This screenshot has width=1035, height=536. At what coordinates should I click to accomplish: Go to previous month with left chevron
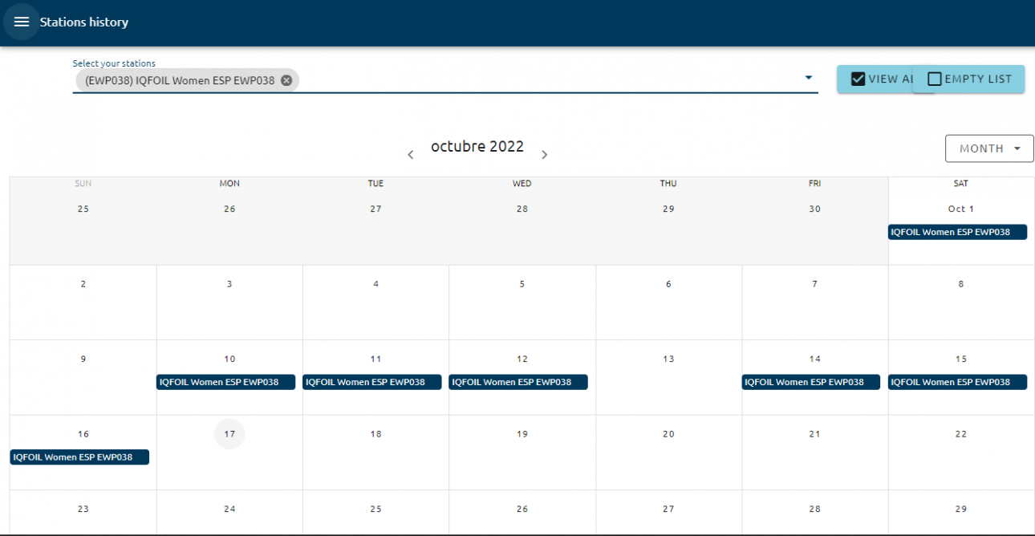tap(411, 155)
